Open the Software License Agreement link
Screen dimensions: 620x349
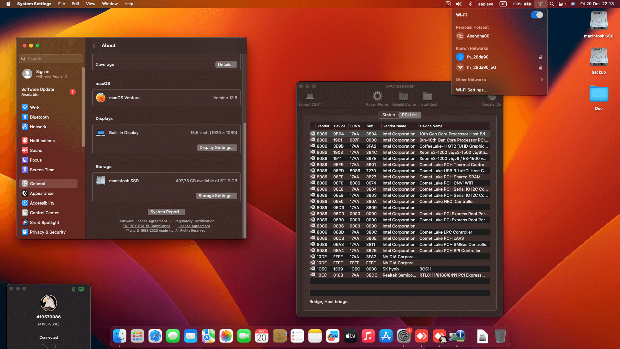(x=142, y=221)
